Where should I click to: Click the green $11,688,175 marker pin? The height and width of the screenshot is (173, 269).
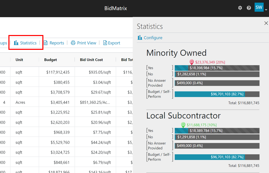pos(183,125)
